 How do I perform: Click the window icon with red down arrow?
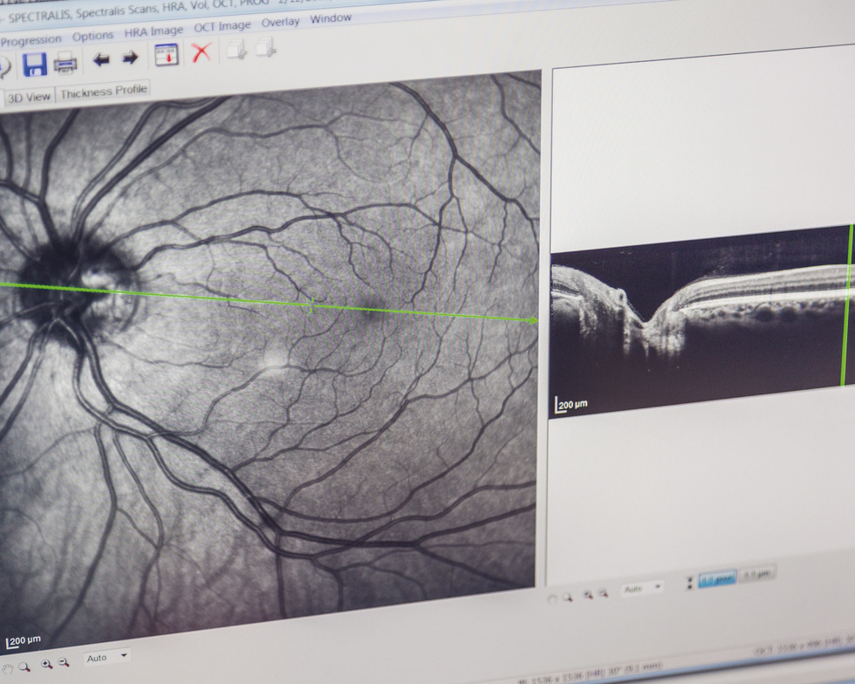click(x=166, y=55)
